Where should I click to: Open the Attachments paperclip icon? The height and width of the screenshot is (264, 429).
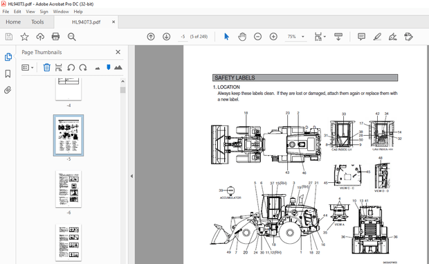tap(8, 90)
